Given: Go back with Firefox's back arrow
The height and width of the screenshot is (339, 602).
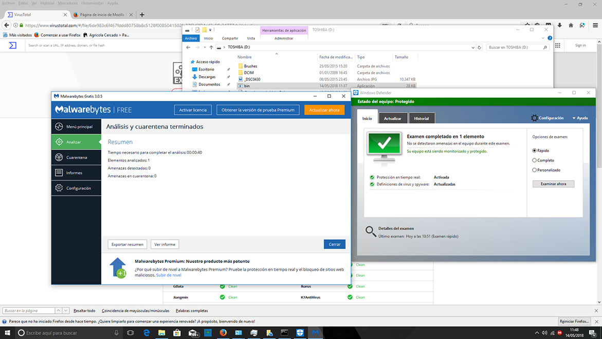Looking at the screenshot, I should pos(7,25).
